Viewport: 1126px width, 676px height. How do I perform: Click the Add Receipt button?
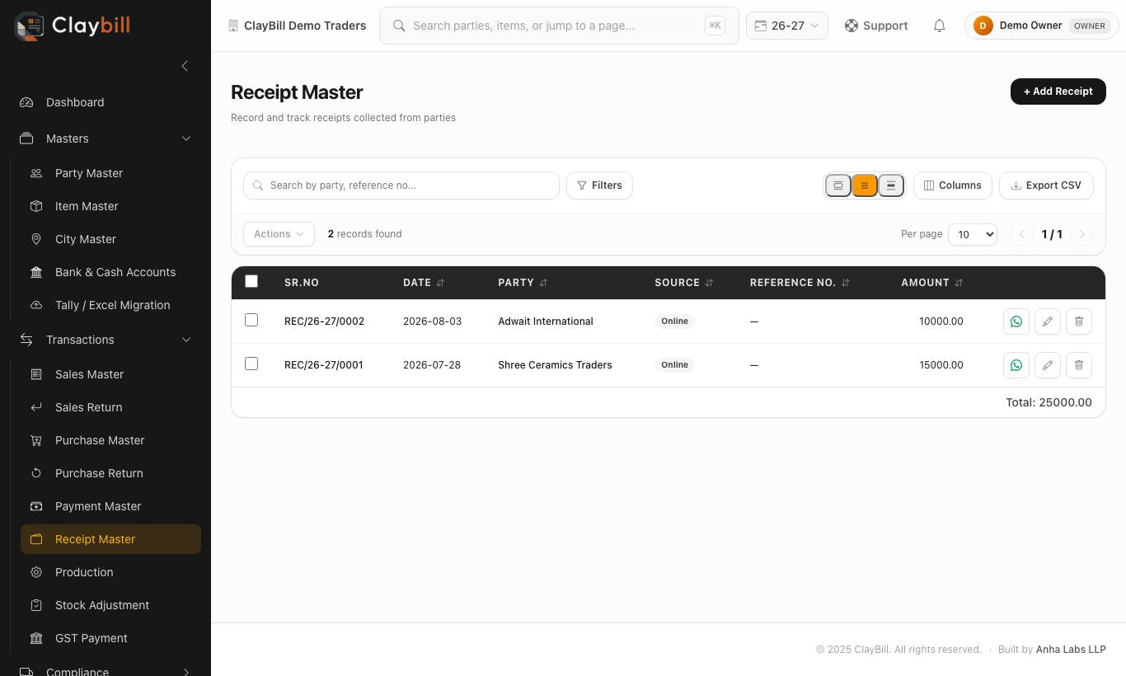1058,92
